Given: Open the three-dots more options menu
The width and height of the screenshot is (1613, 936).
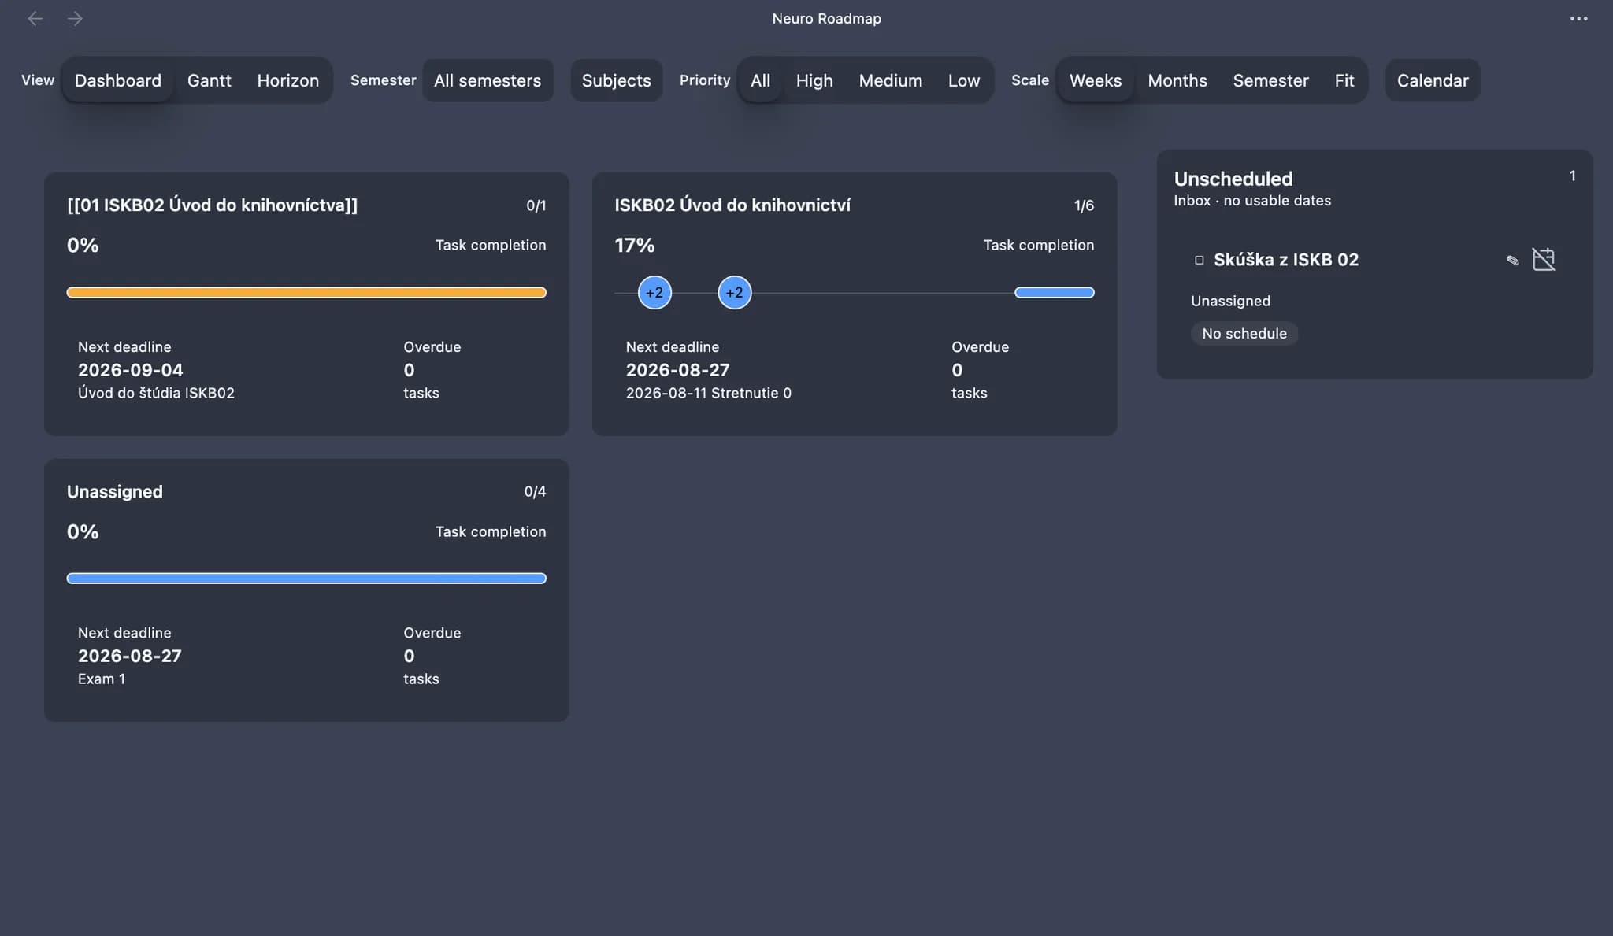Looking at the screenshot, I should (1578, 18).
